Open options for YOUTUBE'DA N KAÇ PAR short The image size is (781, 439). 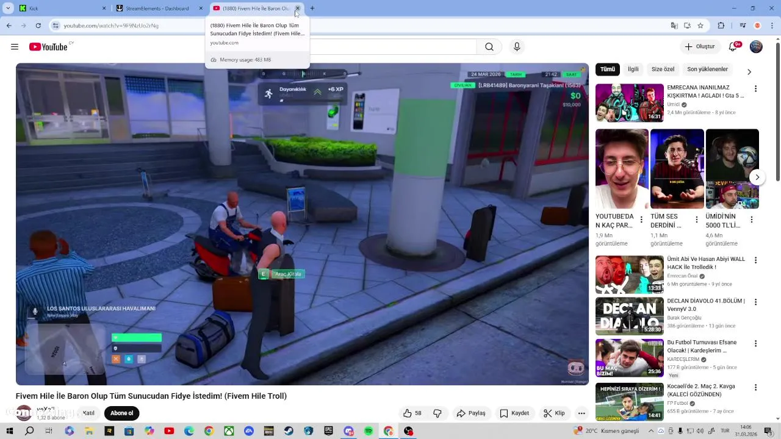click(x=641, y=220)
